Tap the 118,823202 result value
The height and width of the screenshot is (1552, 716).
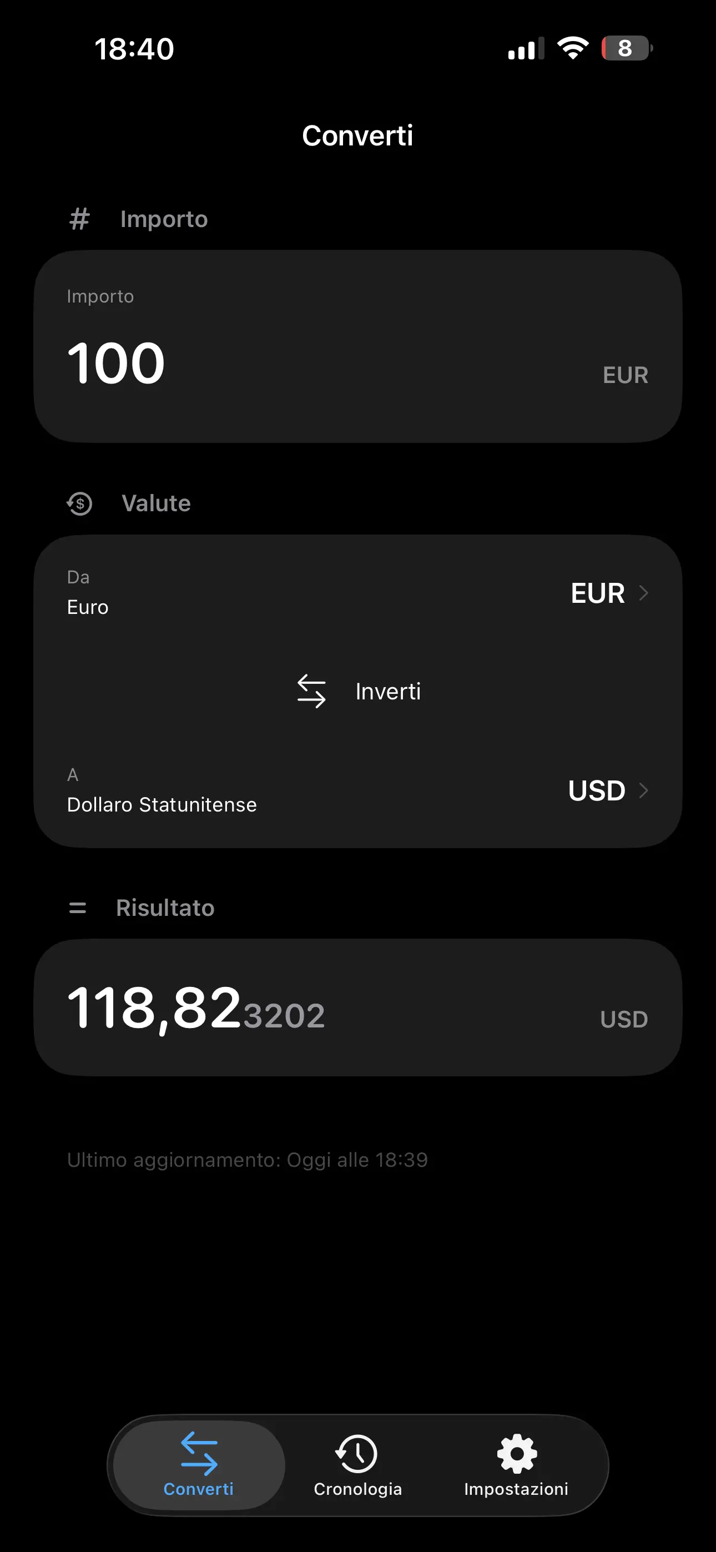click(x=196, y=1009)
